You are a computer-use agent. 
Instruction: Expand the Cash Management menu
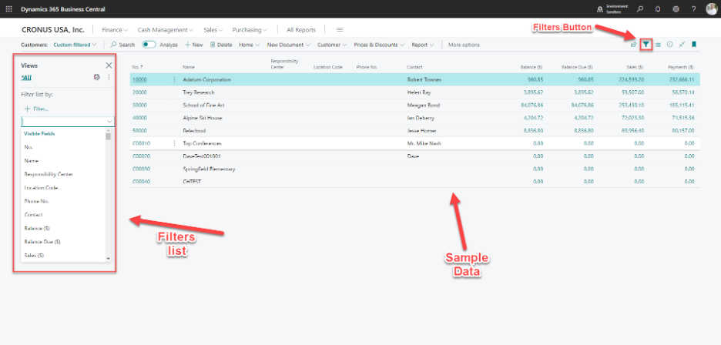[166, 30]
